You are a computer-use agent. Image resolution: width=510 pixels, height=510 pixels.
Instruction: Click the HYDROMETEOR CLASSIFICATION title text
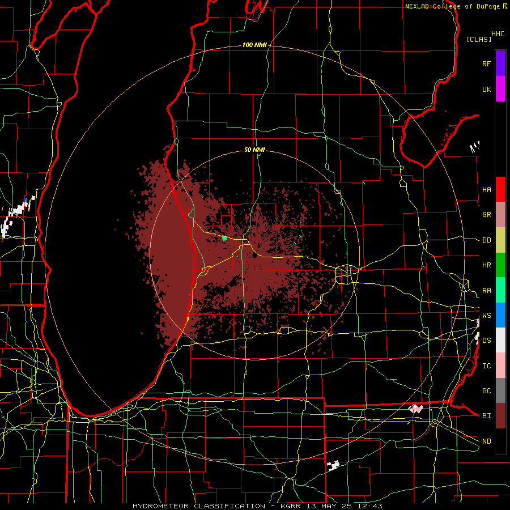coord(199,506)
